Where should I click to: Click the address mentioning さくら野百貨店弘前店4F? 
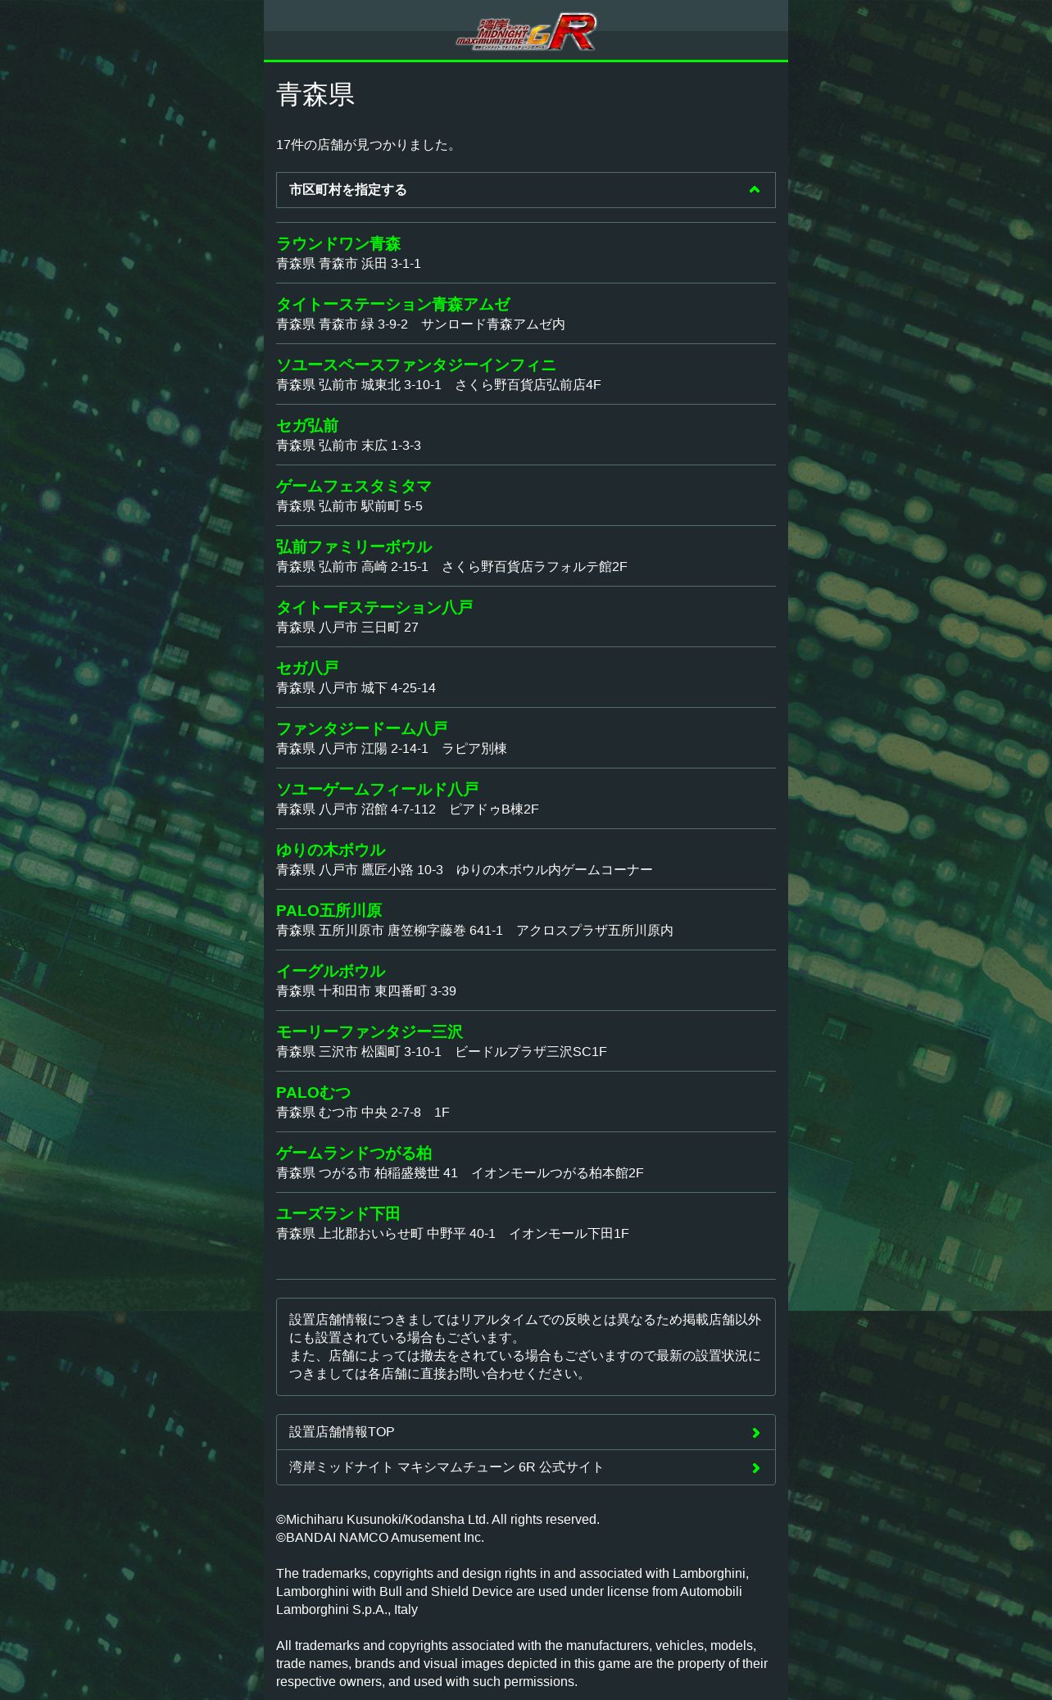pos(439,385)
